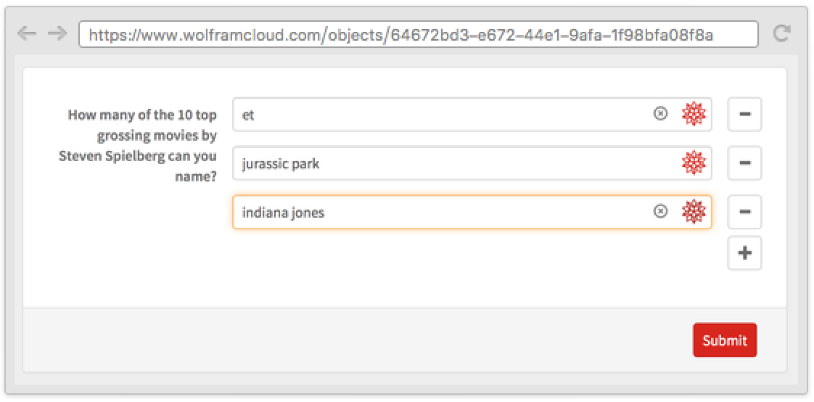Screen dimensions: 814x402
Task: Clear the "et" field with its X icon
Action: [x=660, y=114]
